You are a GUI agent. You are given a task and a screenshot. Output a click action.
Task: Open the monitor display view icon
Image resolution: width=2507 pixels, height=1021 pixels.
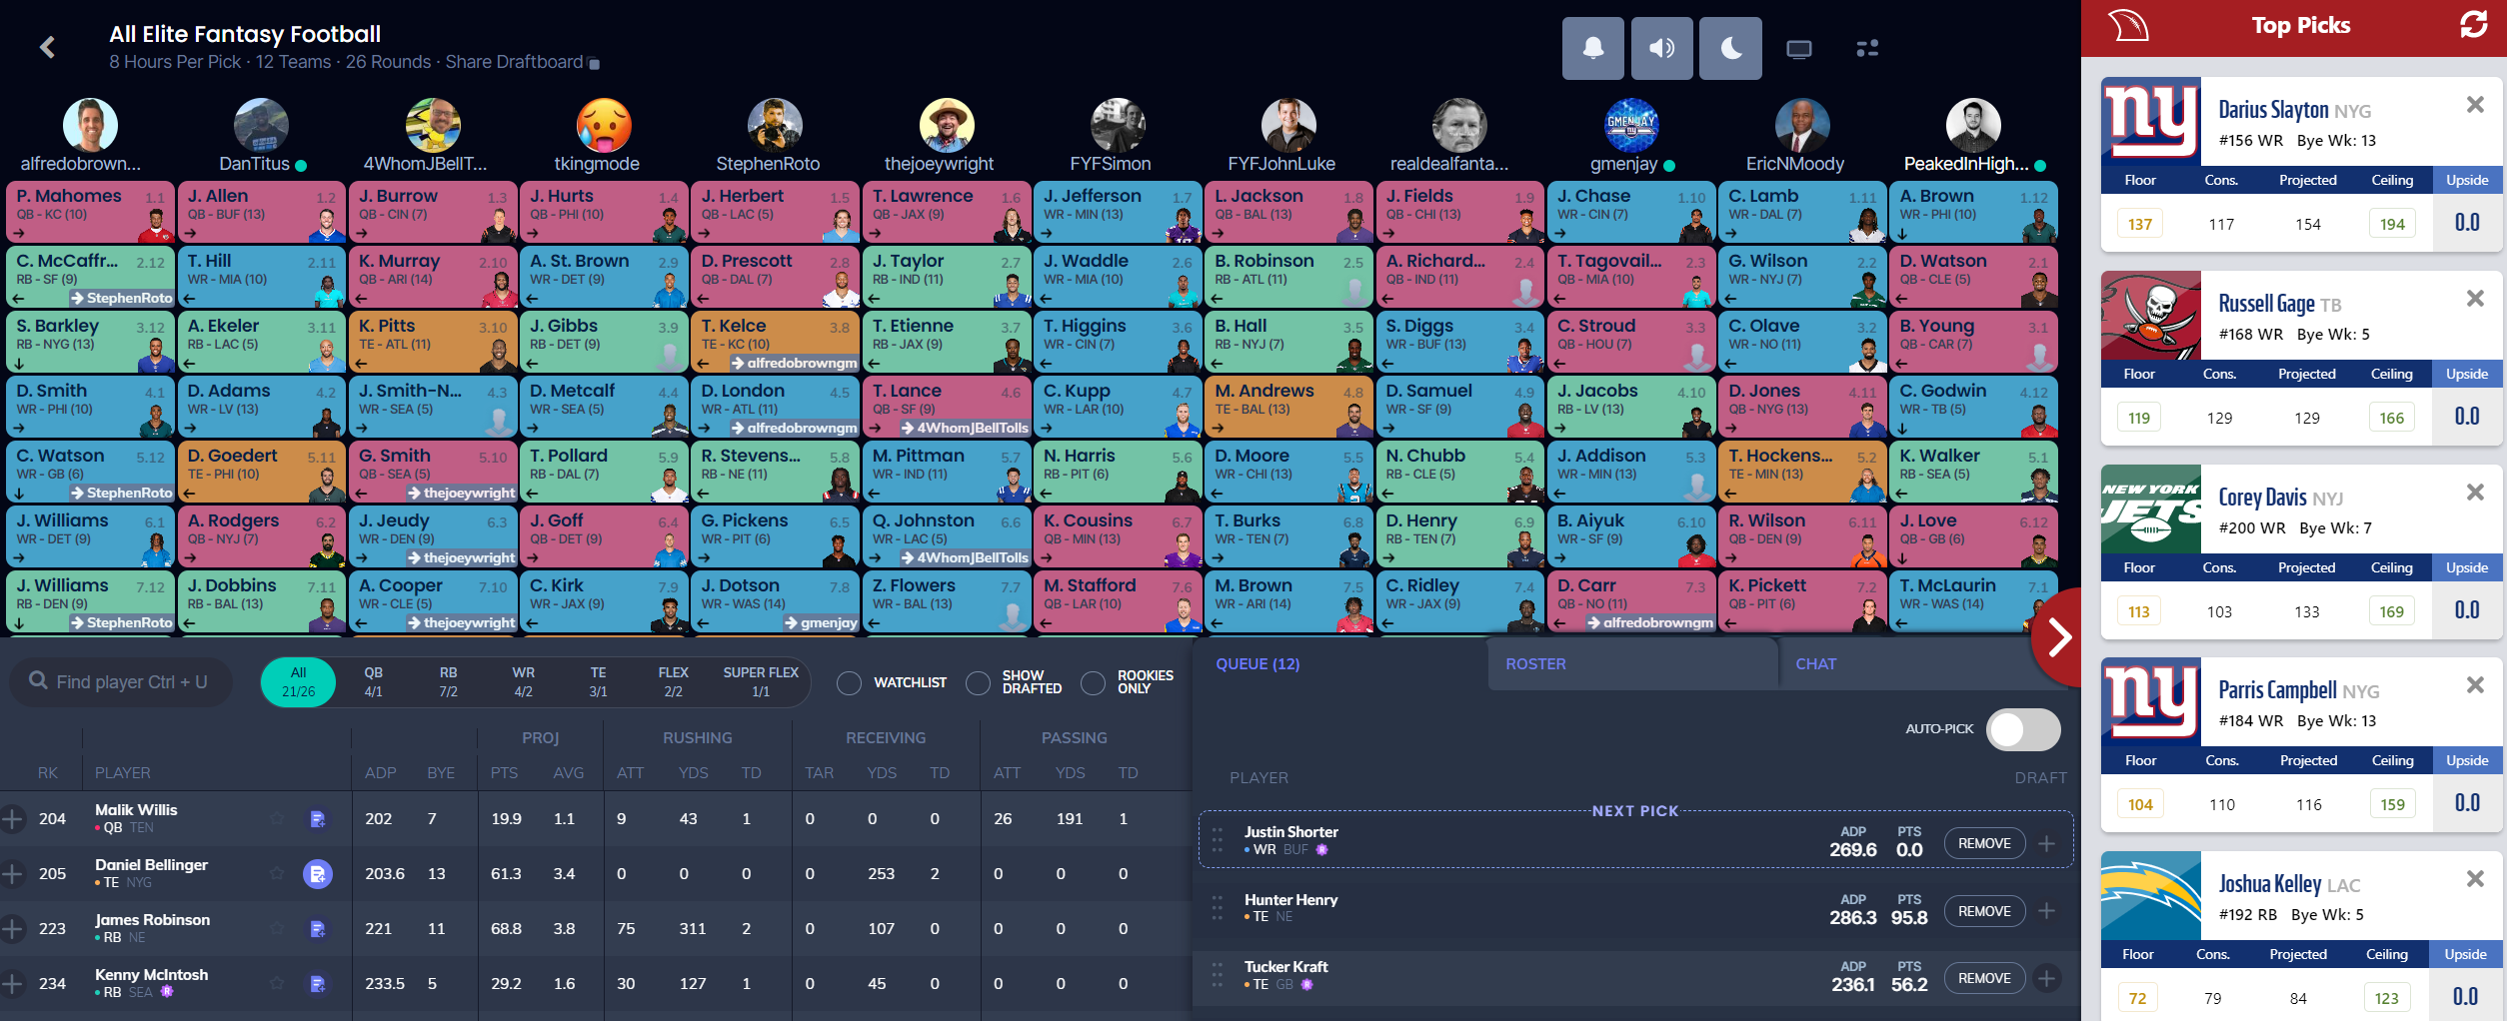pos(1799,48)
